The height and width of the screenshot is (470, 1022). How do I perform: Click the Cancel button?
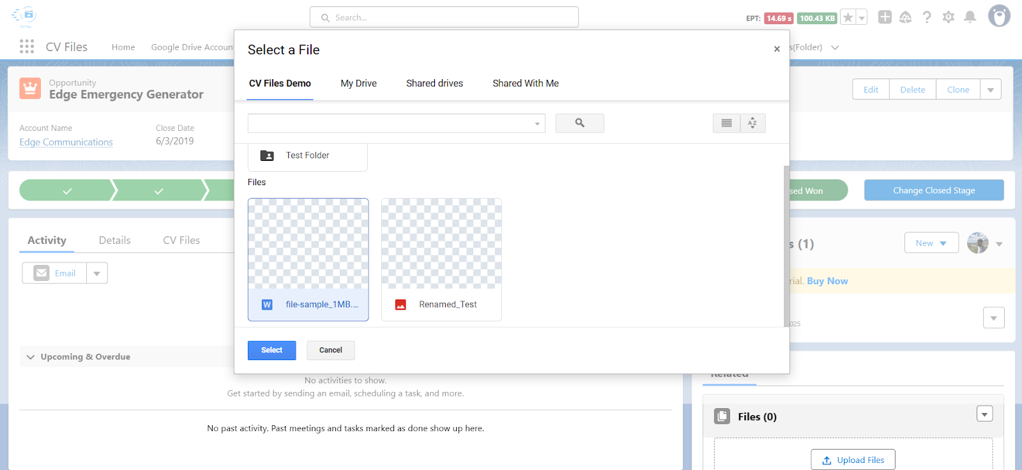click(330, 350)
